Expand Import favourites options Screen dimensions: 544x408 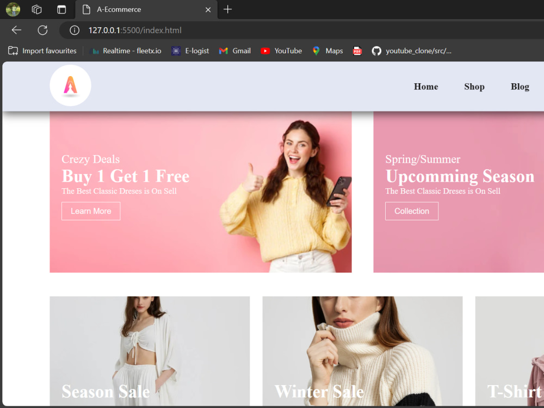42,51
